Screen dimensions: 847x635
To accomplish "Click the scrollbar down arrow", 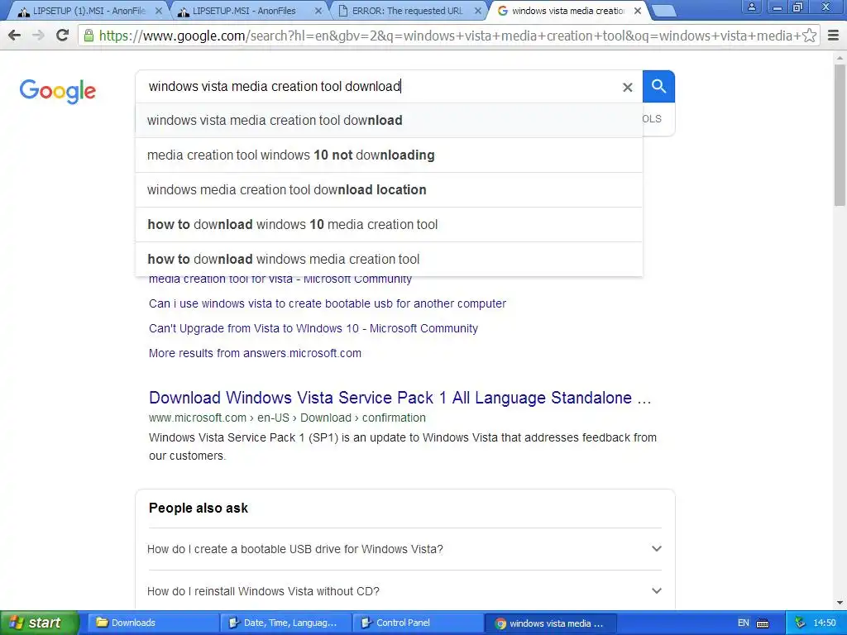I will point(840,603).
